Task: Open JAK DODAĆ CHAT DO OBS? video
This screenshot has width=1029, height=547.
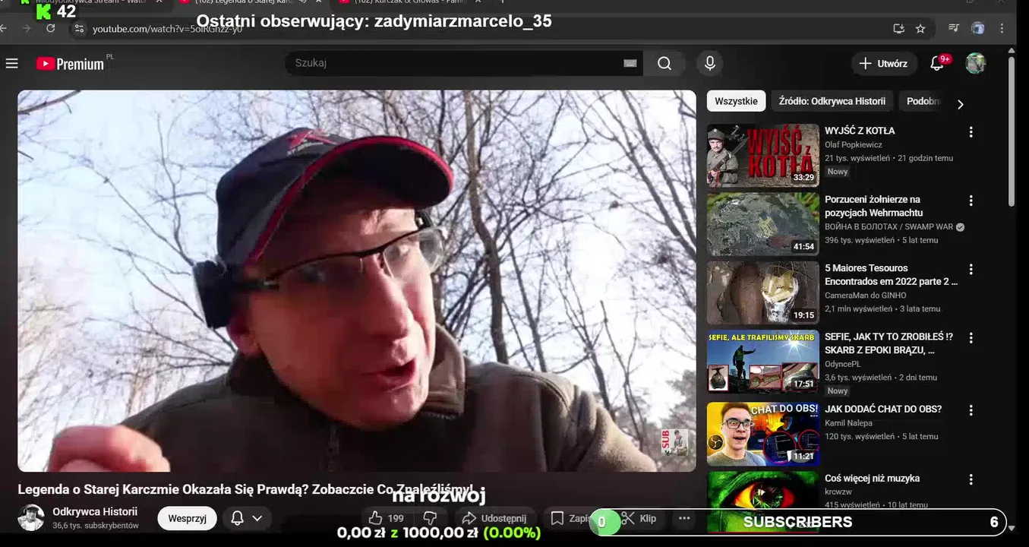Action: tap(763, 433)
